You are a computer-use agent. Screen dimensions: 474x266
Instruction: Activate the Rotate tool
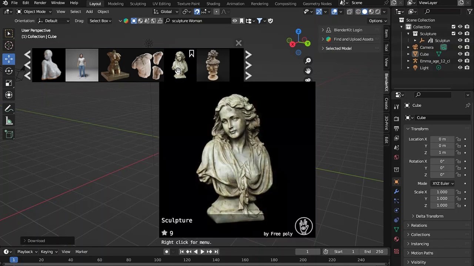[9, 71]
